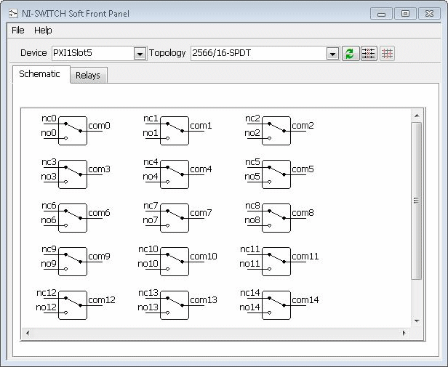This screenshot has width=448, height=367.
Task: Flip the com4 relay switch symbol
Action: pyautogui.click(x=174, y=174)
